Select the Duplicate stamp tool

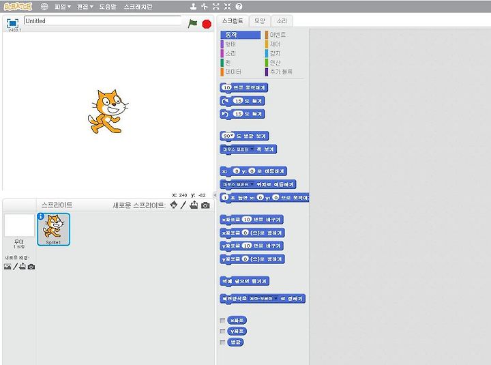(194, 6)
